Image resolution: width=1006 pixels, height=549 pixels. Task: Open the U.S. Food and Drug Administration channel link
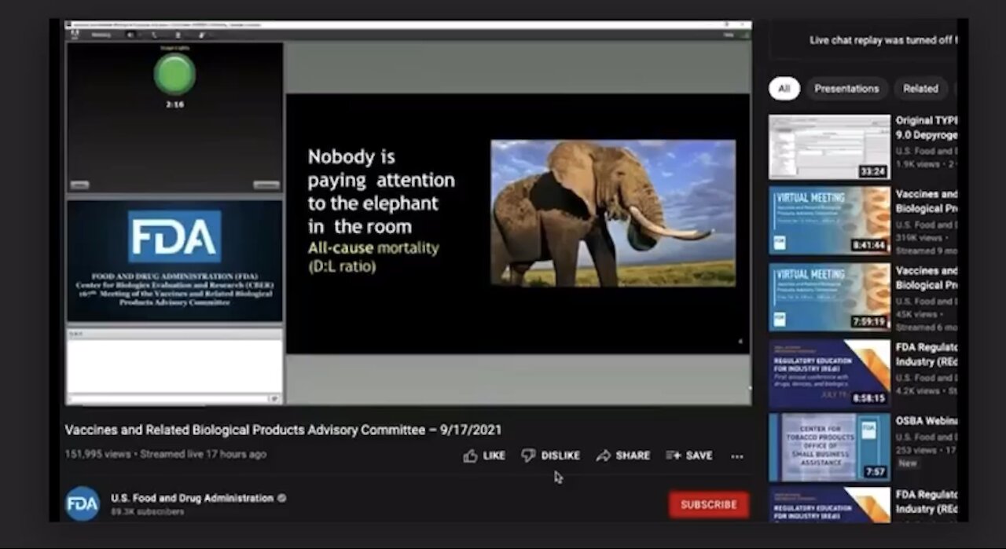[192, 498]
